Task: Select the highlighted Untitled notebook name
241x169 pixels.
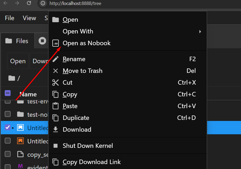Action: click(38, 128)
